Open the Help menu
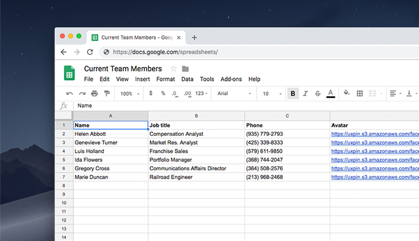This screenshot has height=241, width=419. pyautogui.click(x=255, y=79)
